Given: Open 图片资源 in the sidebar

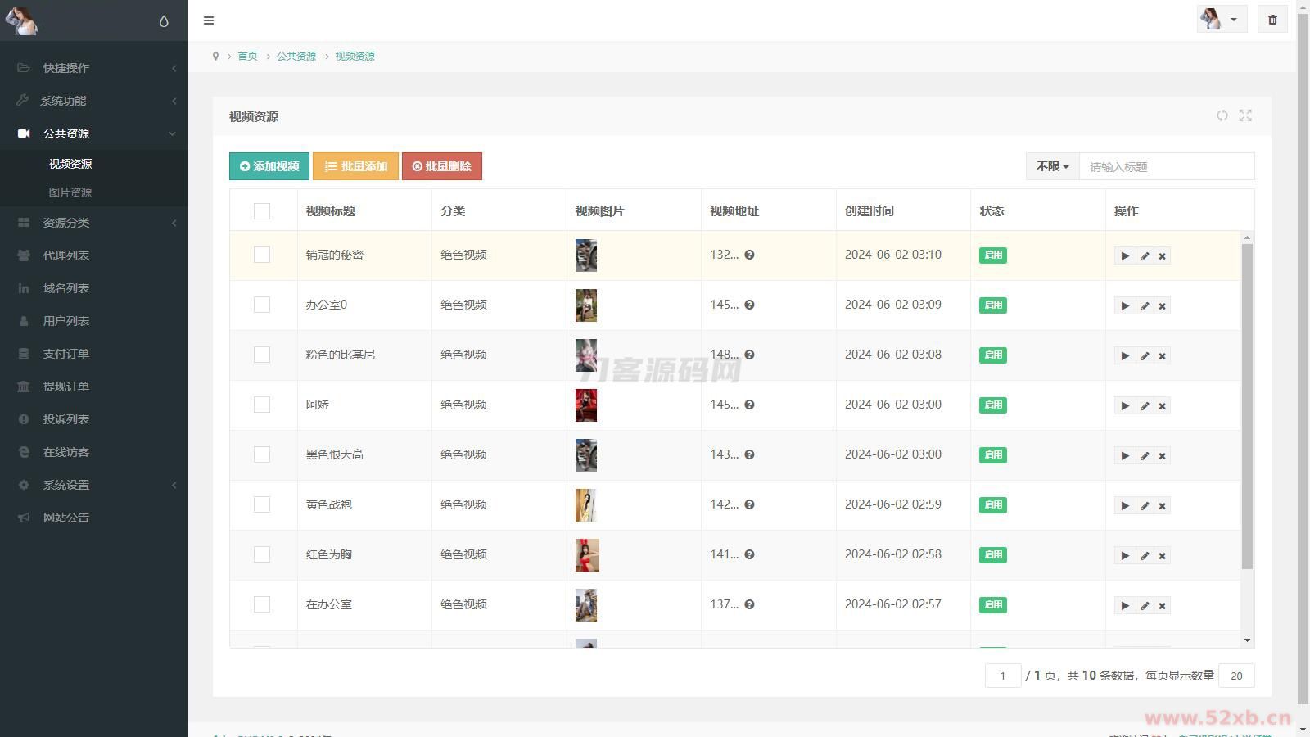Looking at the screenshot, I should pos(70,192).
